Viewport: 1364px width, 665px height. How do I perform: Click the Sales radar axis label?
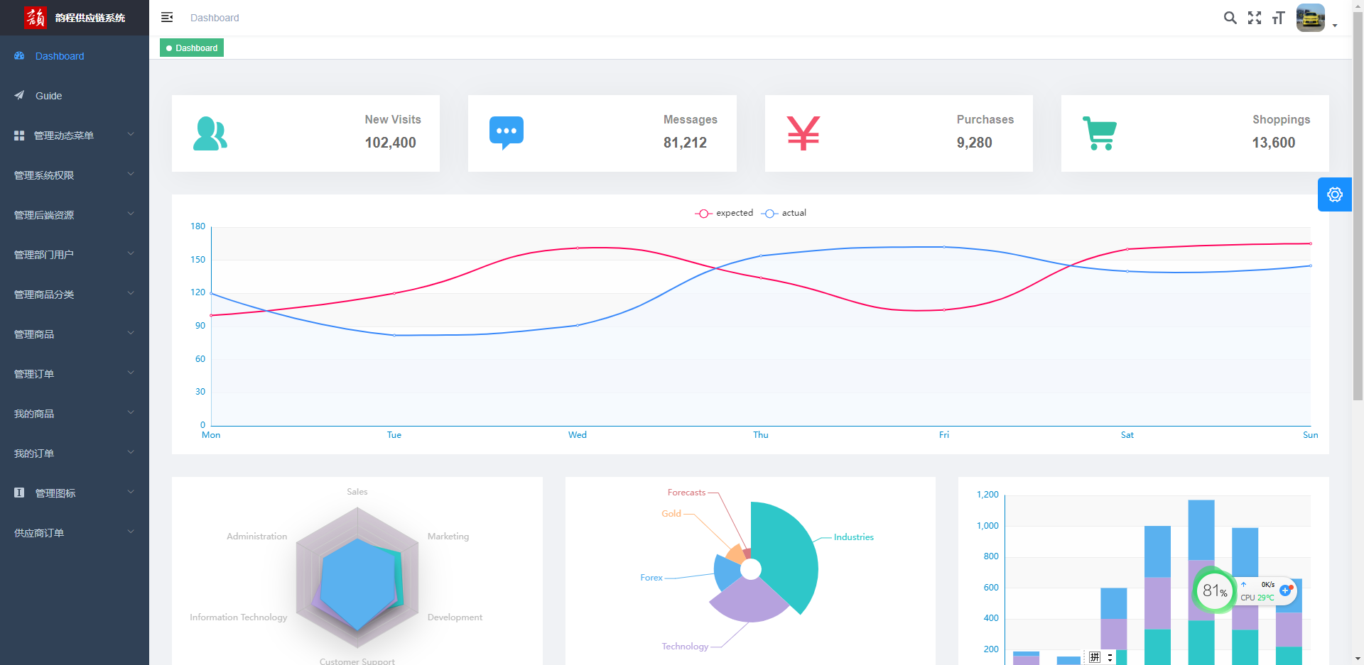(357, 491)
